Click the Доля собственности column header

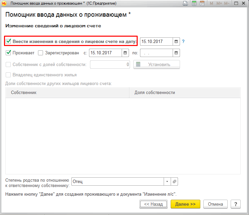coord(185,93)
